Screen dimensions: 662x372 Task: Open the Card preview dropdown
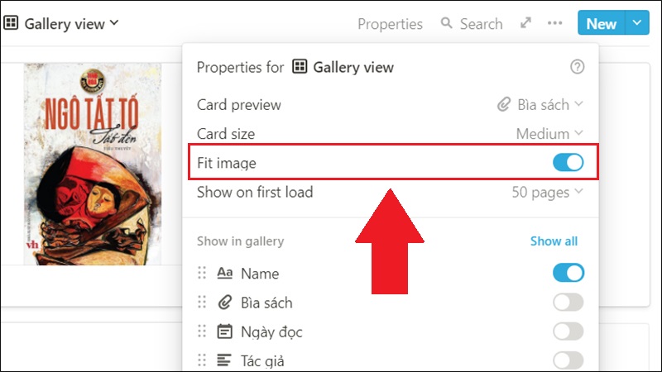tap(540, 105)
